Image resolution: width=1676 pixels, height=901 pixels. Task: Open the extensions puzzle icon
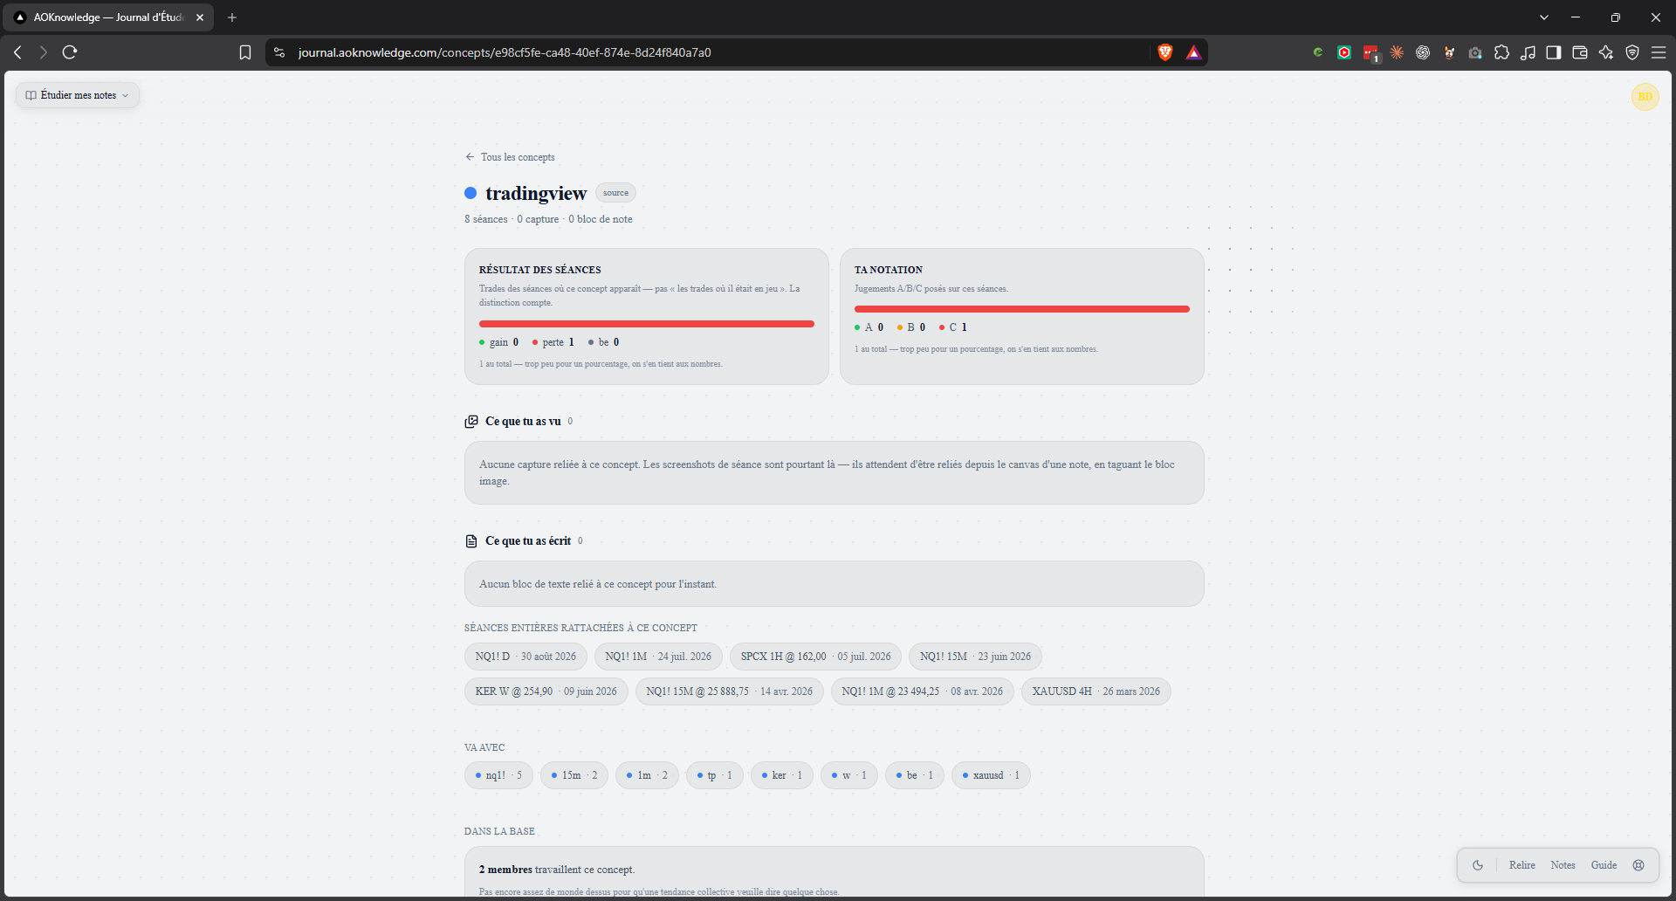click(x=1501, y=52)
